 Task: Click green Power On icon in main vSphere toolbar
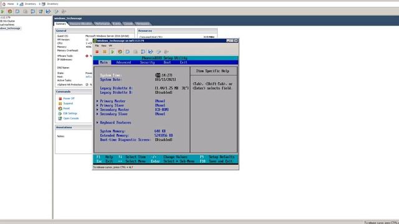(2, 11)
